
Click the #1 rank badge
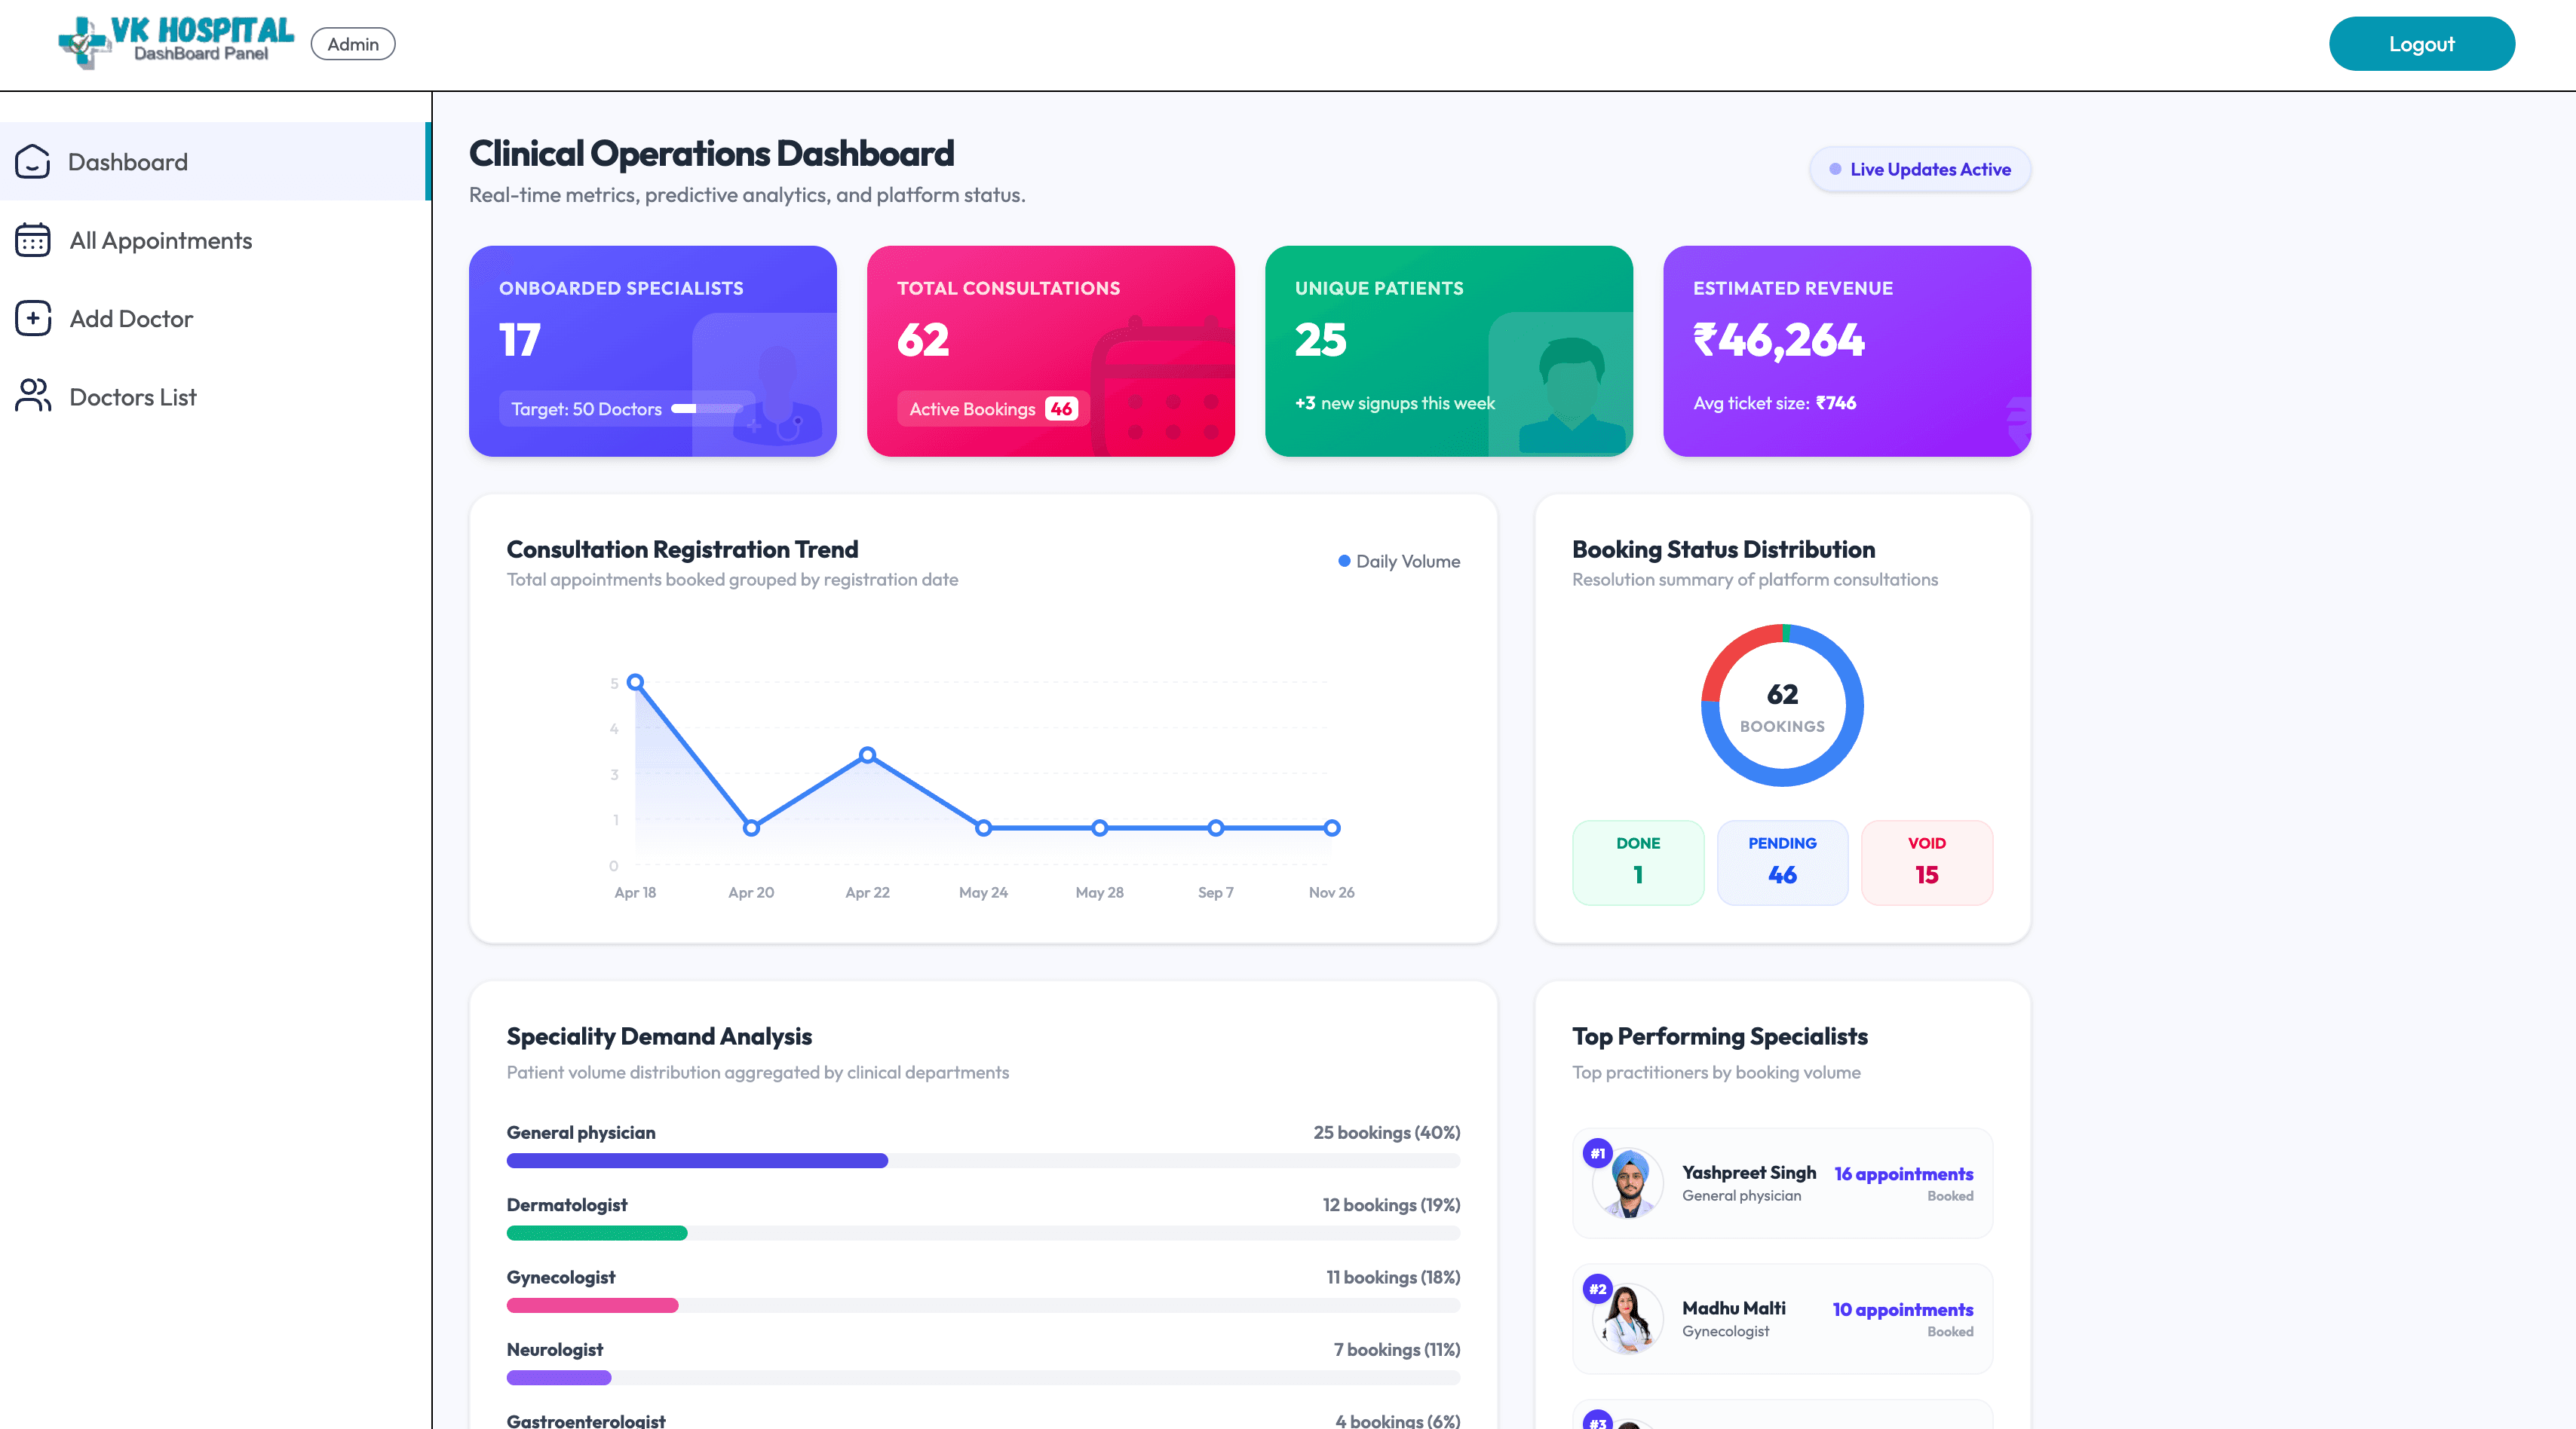pyautogui.click(x=1598, y=1154)
